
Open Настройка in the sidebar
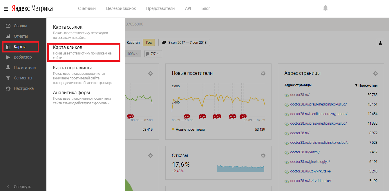tap(23, 88)
